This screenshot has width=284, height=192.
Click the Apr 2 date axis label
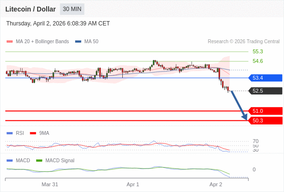pos(216,184)
